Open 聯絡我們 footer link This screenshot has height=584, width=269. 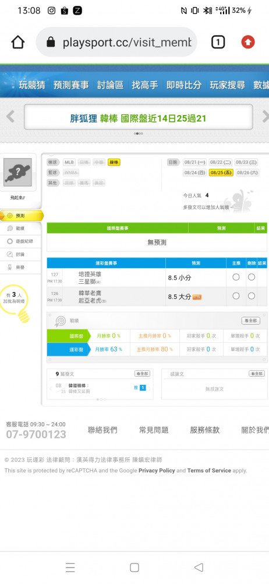pyautogui.click(x=102, y=430)
